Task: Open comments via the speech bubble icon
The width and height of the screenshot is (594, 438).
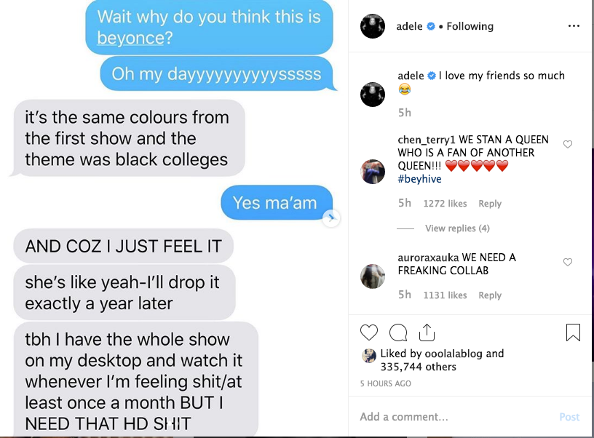Action: 398,333
